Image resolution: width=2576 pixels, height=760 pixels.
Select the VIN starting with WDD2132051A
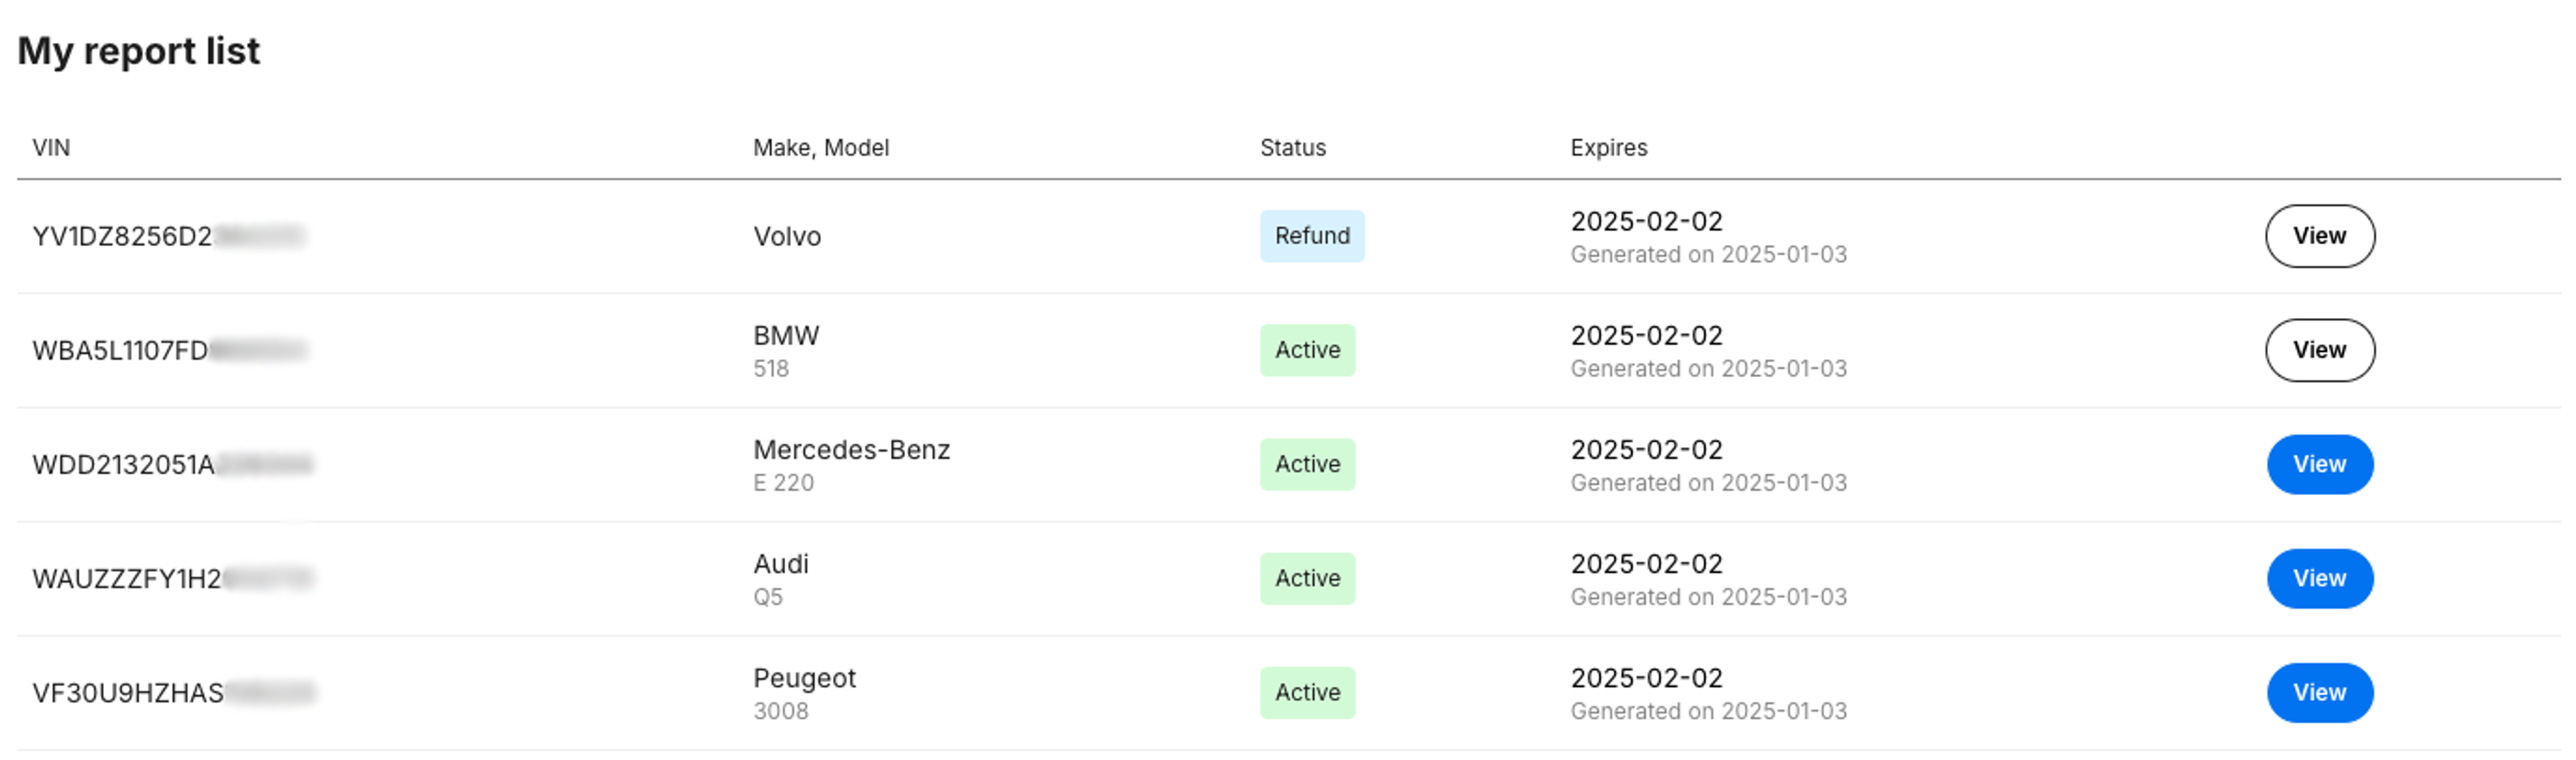171,465
